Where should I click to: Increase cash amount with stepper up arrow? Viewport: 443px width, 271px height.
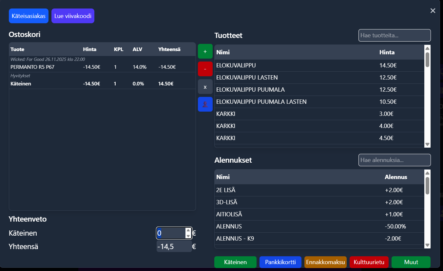[188, 230]
